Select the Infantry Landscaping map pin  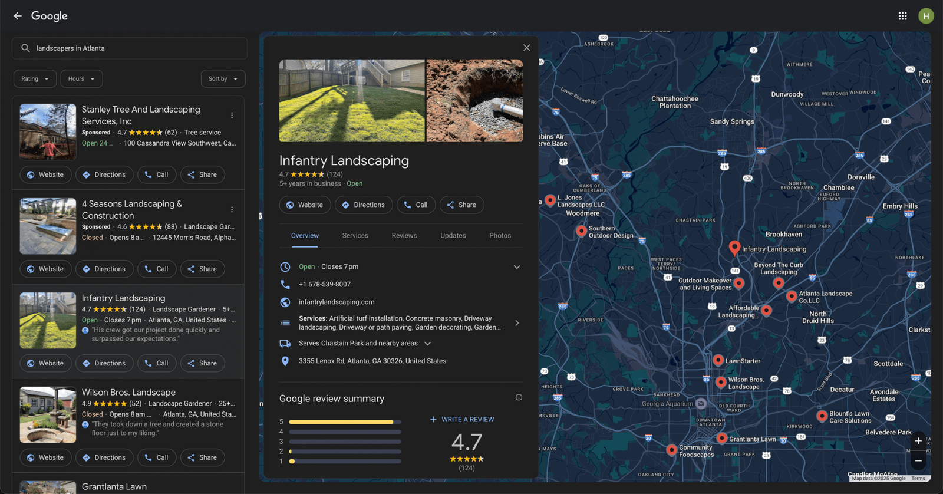coord(734,248)
